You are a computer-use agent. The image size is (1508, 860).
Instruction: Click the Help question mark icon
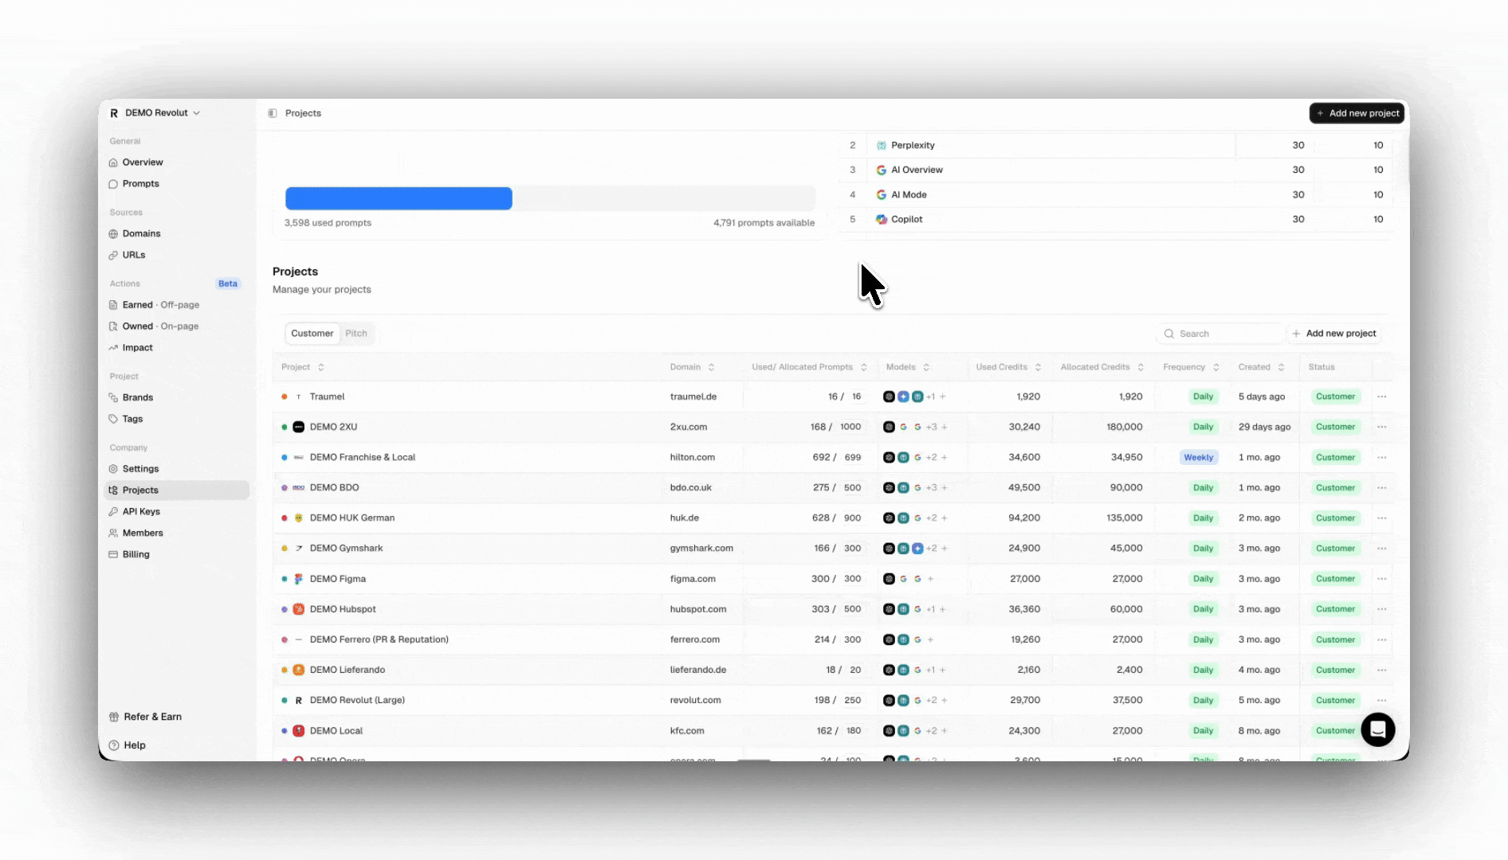(114, 745)
